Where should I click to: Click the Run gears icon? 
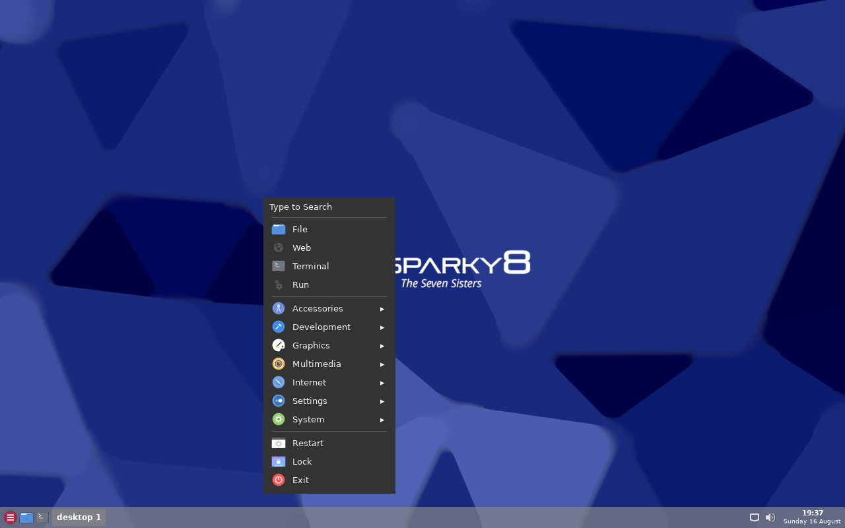[279, 284]
